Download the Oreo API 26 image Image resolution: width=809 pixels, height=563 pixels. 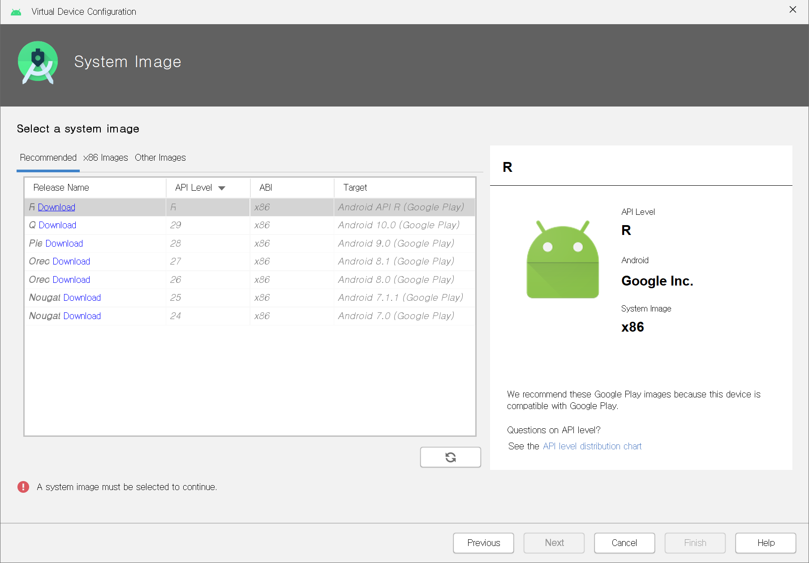click(x=71, y=280)
